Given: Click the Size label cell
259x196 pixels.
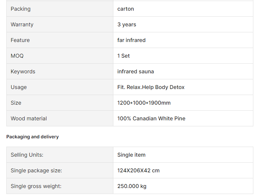Looking at the screenshot, I should click(x=60, y=103).
